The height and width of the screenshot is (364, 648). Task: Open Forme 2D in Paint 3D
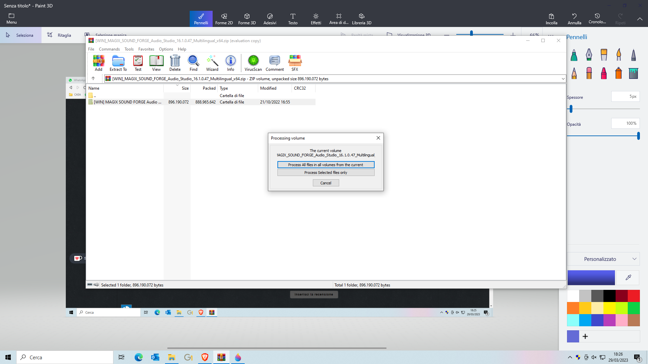point(224,19)
